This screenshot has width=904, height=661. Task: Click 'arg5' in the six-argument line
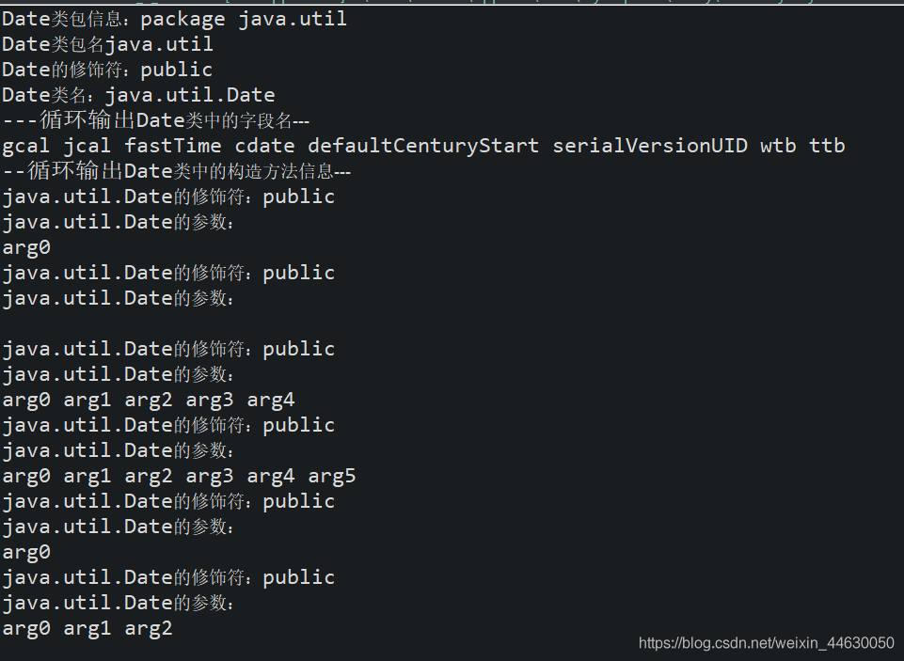331,477
